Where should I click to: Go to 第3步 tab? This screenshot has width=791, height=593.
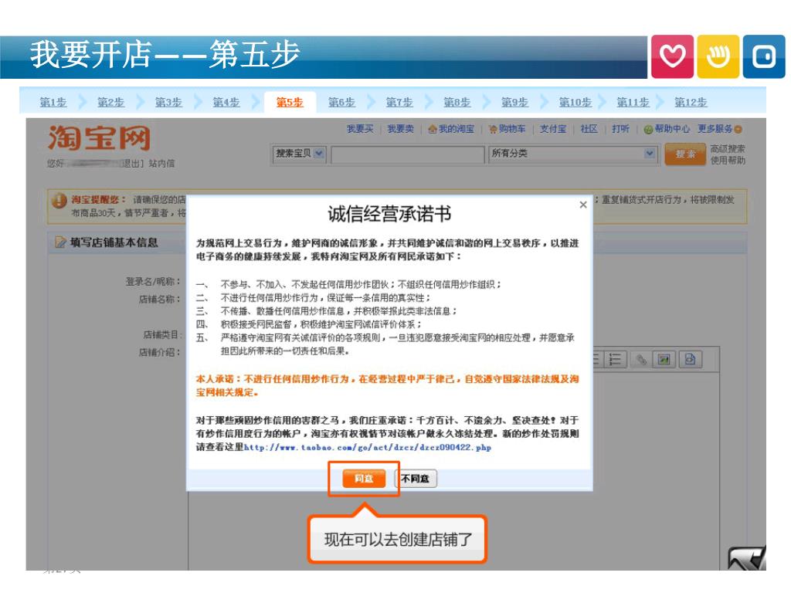click(168, 103)
